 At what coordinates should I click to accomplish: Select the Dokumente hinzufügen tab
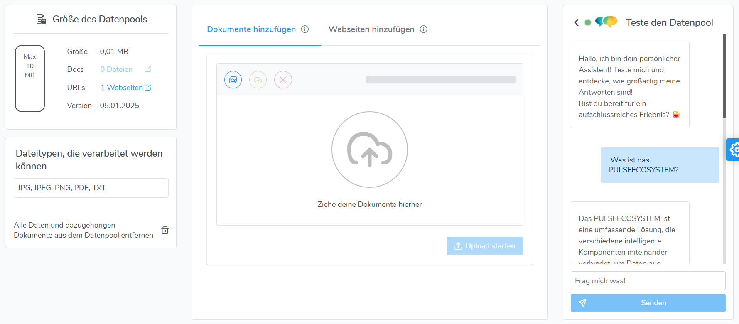[x=251, y=29]
